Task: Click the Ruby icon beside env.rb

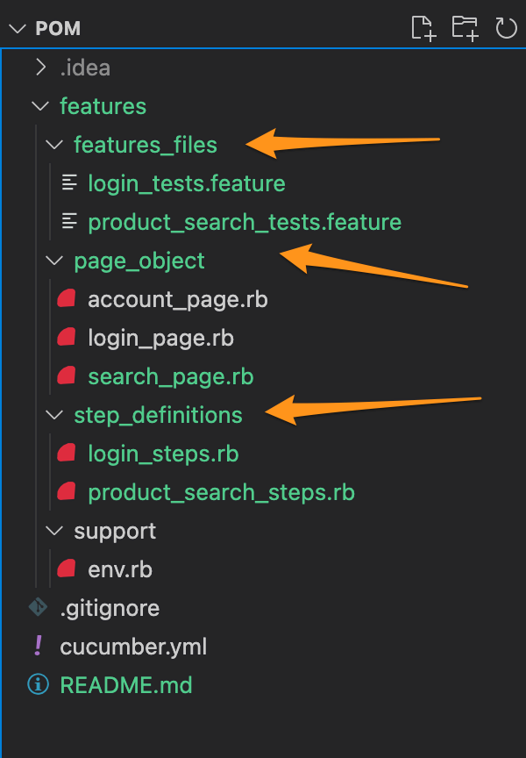Action: tap(67, 569)
